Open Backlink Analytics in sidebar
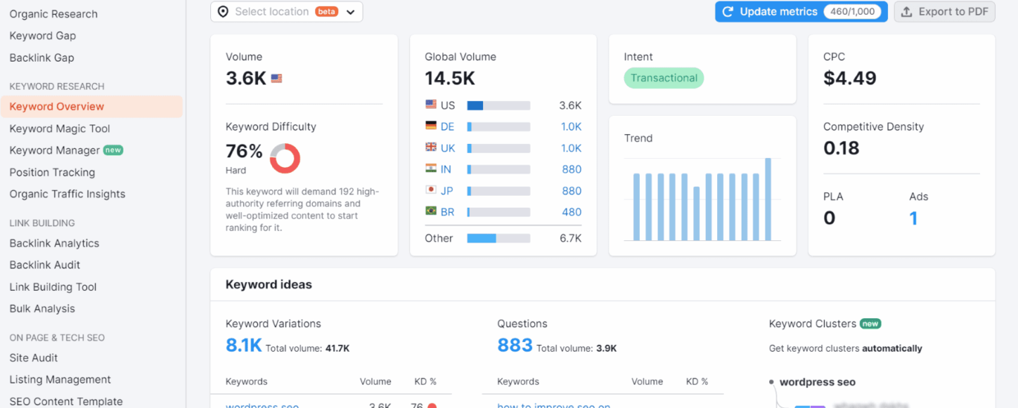 point(54,243)
